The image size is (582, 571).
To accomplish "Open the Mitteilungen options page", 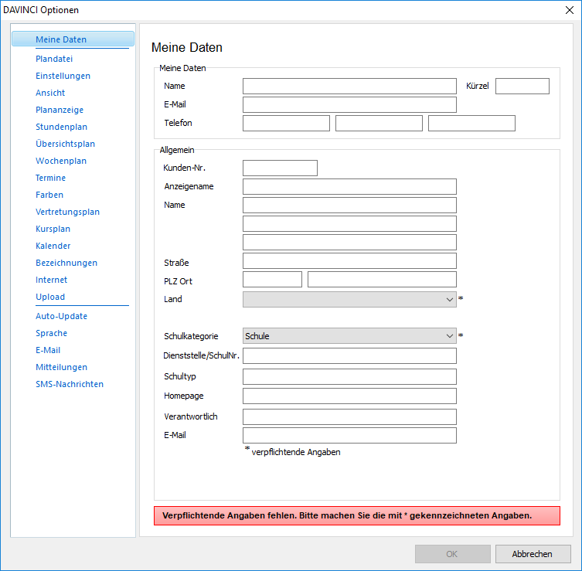I will [61, 367].
